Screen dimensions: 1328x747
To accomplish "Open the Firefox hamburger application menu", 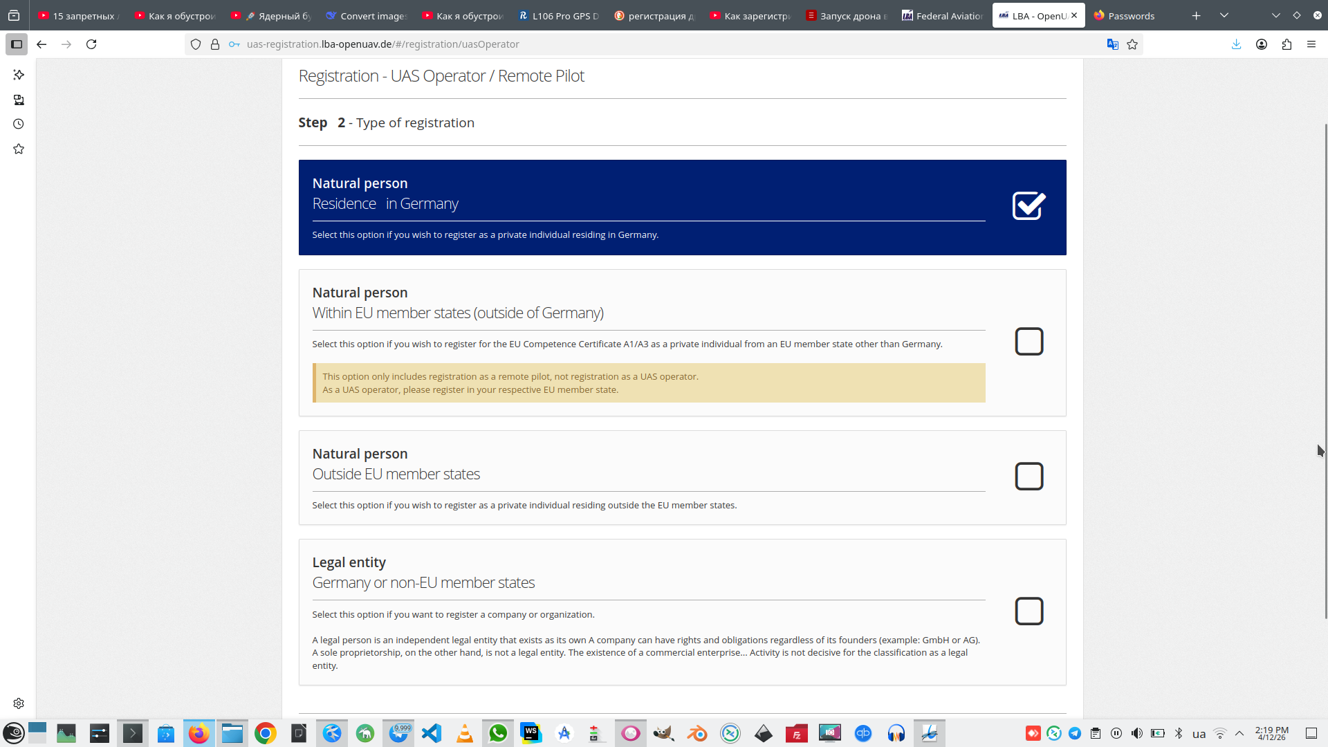I will (x=1311, y=44).
